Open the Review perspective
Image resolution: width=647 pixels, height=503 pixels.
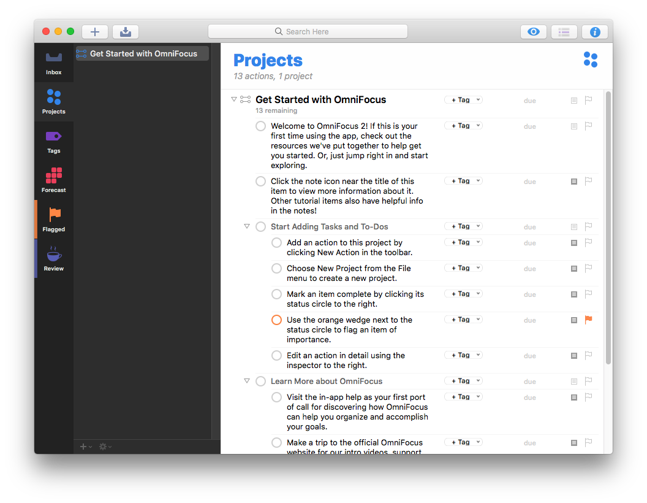[54, 259]
